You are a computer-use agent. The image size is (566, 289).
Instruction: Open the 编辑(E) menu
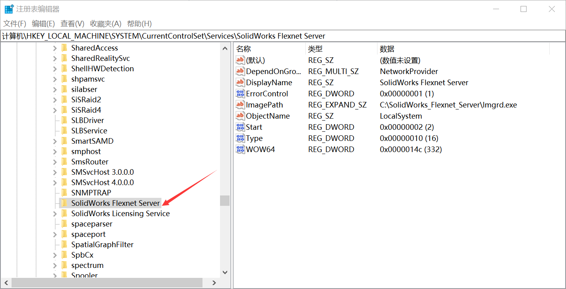click(43, 23)
